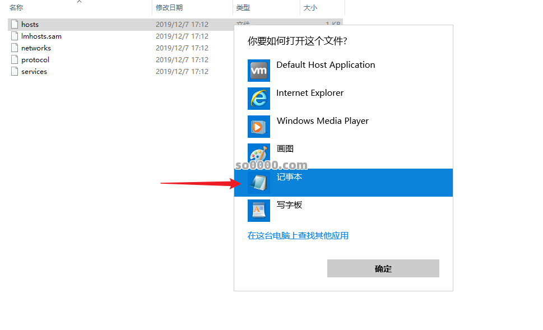Click the 大小 column header
Screen dimensions: 543x330
coord(310,7)
